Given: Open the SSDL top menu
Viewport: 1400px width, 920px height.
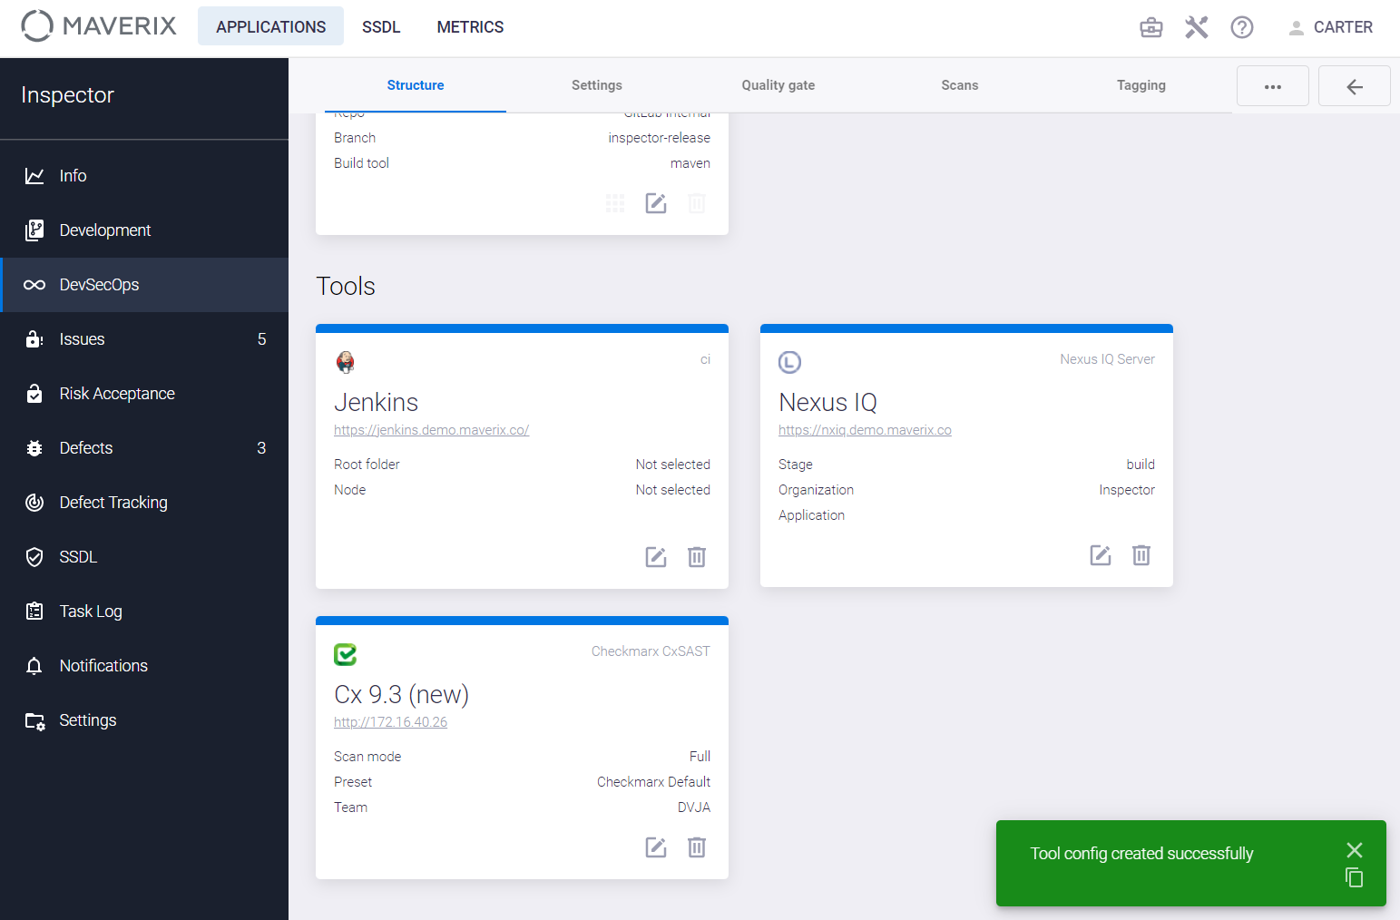Looking at the screenshot, I should coord(381,27).
